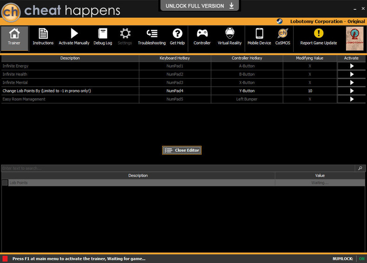Open the Trainer home tab
Screen dimensions: 367x263
point(14,39)
